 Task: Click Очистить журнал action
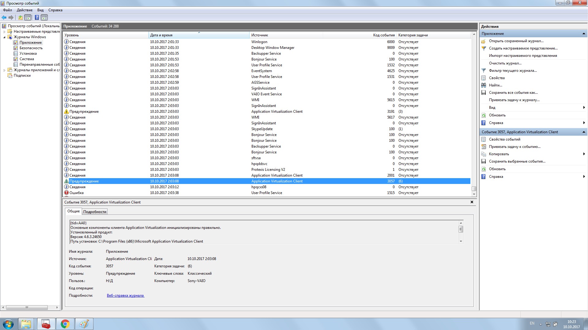tap(505, 63)
